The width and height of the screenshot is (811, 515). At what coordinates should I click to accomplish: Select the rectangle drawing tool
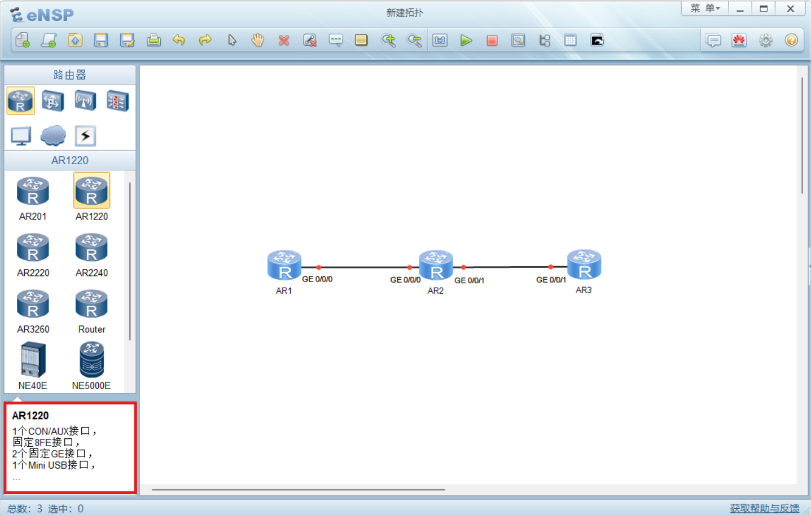pos(361,40)
